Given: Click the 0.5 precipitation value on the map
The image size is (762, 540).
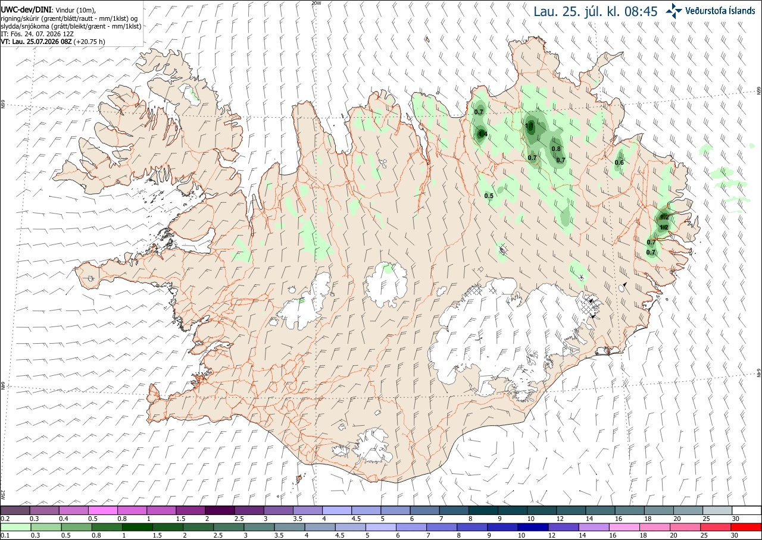Looking at the screenshot, I should click(x=489, y=196).
